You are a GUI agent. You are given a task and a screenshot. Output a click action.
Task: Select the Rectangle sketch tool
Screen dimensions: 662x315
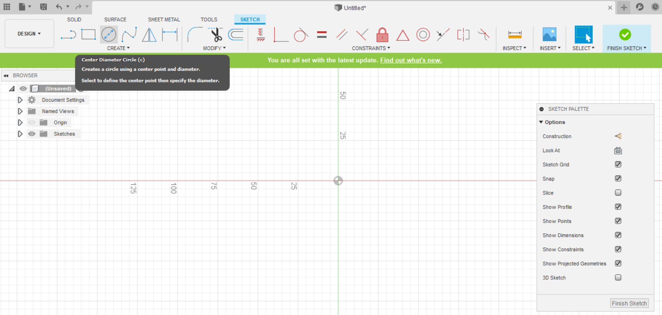[x=89, y=35]
